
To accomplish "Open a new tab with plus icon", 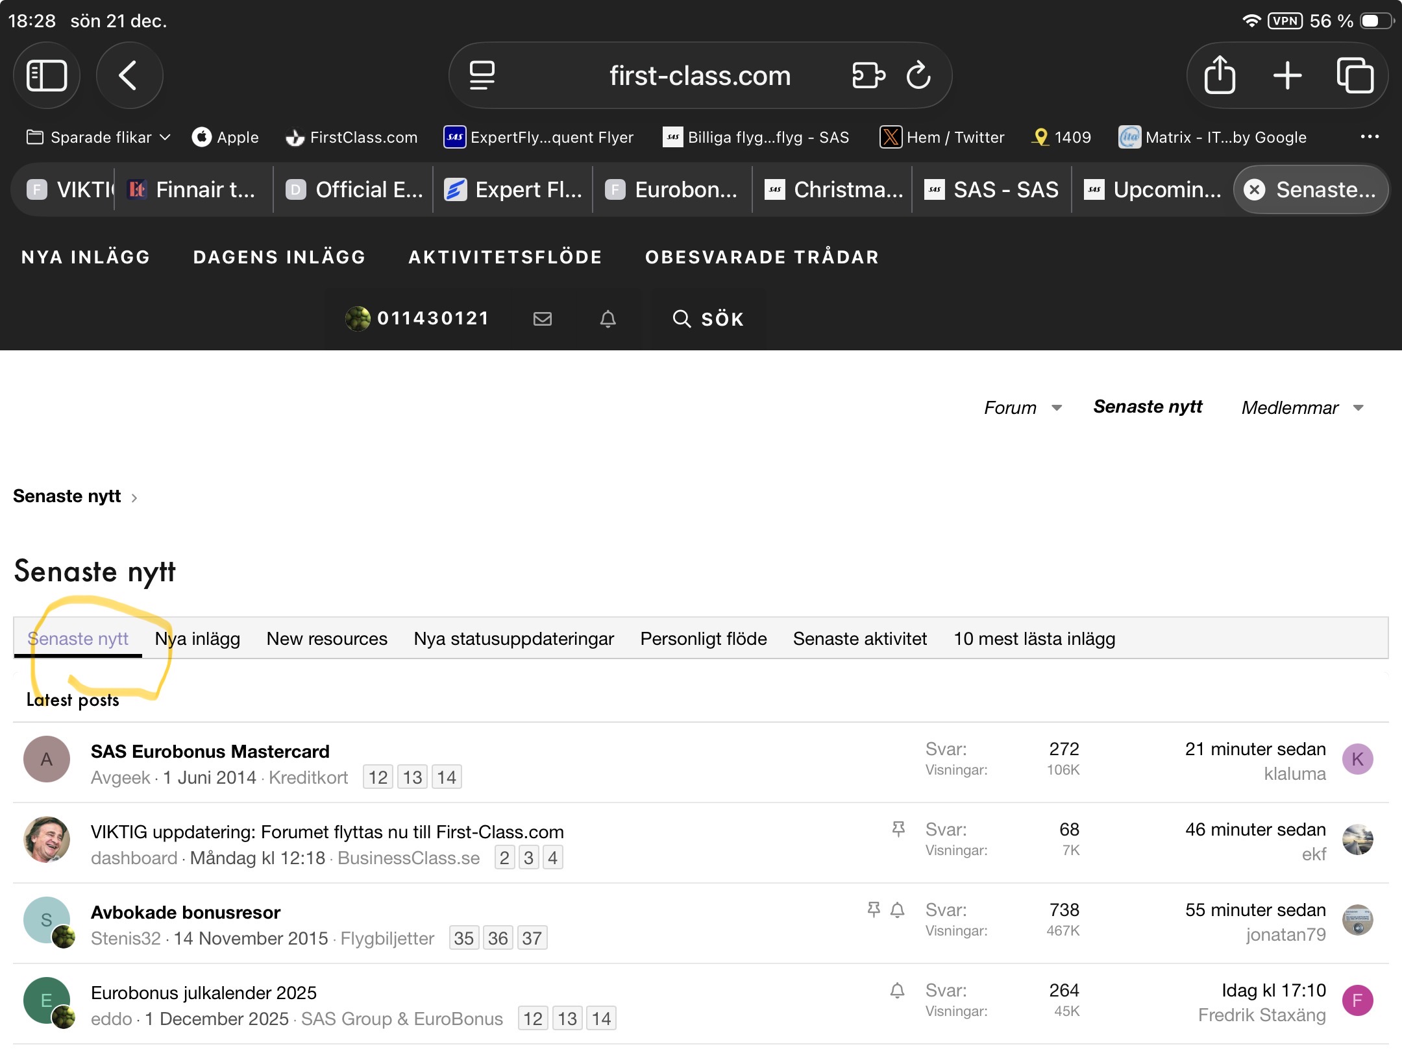I will point(1287,75).
